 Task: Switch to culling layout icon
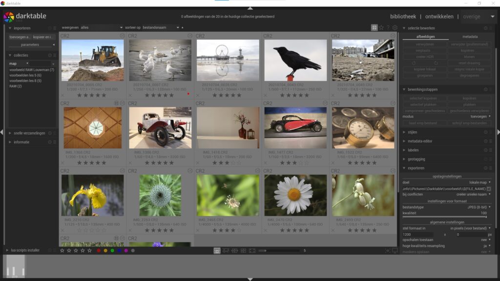235,251
